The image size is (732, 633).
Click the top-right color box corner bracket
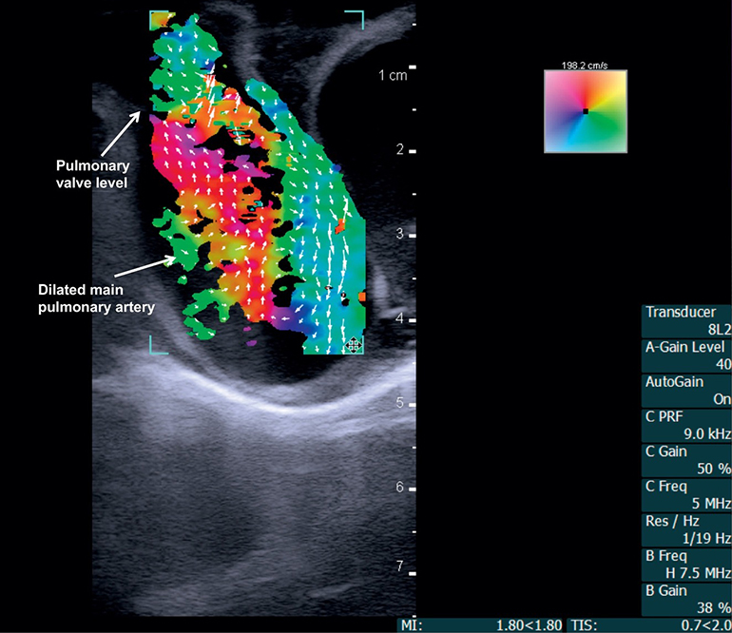pyautogui.click(x=355, y=21)
